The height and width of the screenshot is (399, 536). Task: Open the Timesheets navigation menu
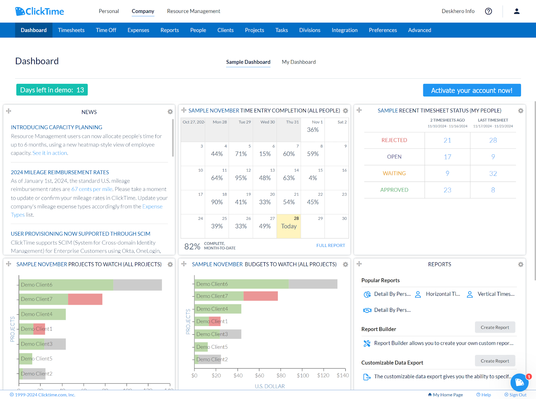(71, 30)
